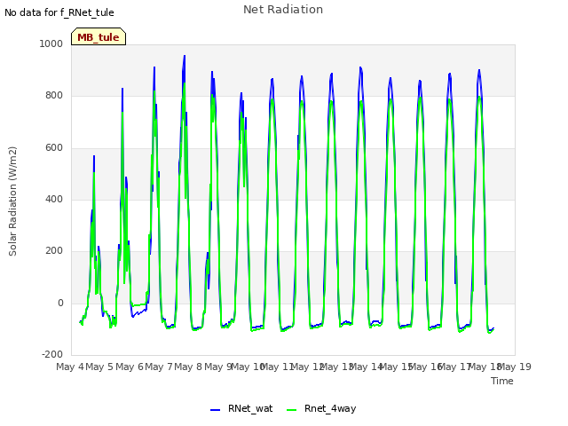The width and height of the screenshot is (568, 426).
Task: Click the 200 y-axis tick label
Action: click(54, 250)
